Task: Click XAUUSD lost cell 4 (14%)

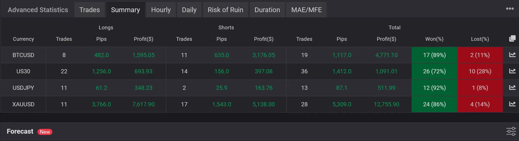Action: pos(480,104)
